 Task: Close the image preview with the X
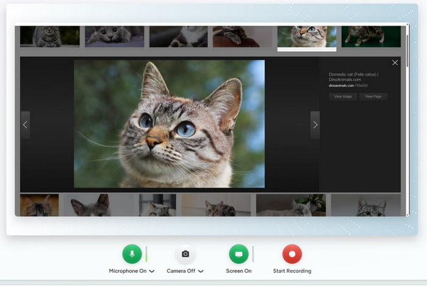pos(395,63)
